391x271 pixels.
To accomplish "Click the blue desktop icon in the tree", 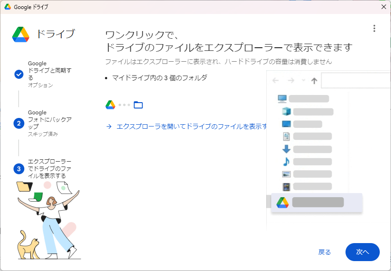I will click(x=286, y=124).
